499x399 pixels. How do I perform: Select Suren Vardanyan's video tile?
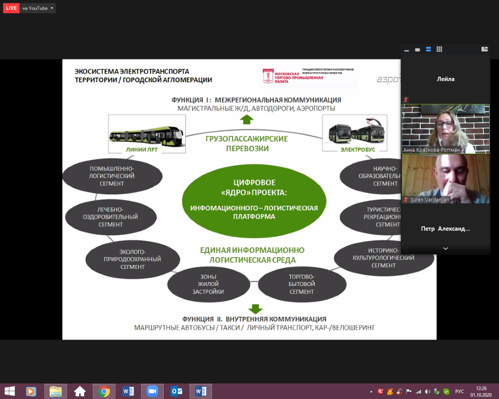pos(445,179)
